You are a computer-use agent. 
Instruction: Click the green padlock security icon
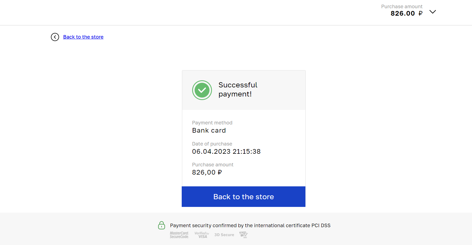(x=162, y=225)
